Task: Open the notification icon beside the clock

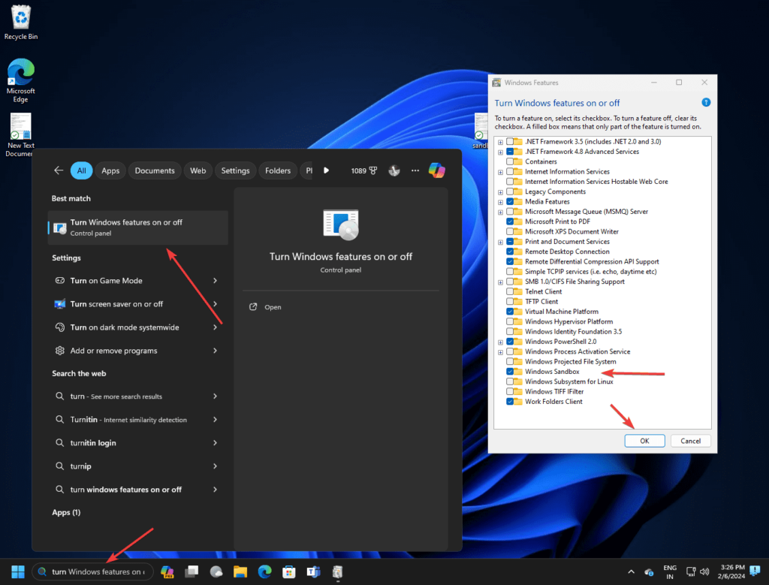Action: click(755, 571)
